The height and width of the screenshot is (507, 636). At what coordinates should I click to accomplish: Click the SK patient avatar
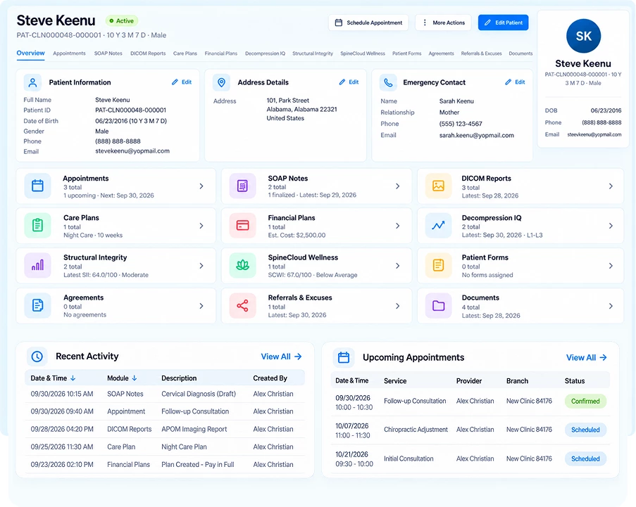pyautogui.click(x=583, y=36)
